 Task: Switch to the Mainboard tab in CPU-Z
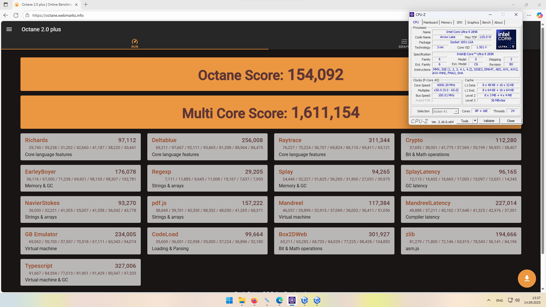coord(430,22)
